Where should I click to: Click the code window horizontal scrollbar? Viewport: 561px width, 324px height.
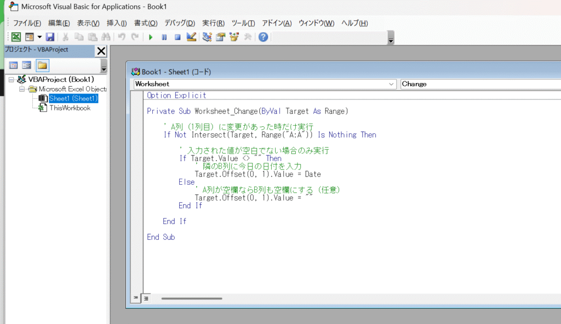click(x=192, y=298)
